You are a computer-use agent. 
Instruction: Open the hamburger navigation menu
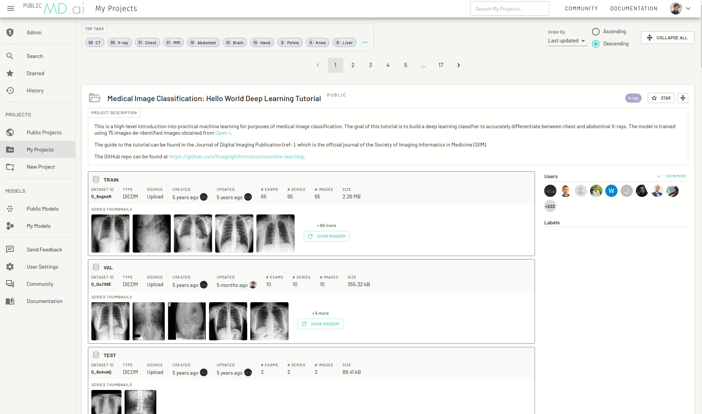(x=10, y=8)
